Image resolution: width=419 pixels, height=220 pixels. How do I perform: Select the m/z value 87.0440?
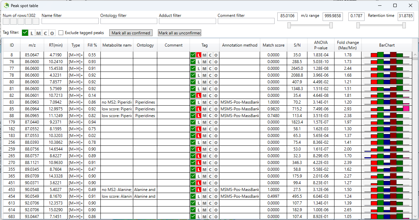(x=32, y=122)
